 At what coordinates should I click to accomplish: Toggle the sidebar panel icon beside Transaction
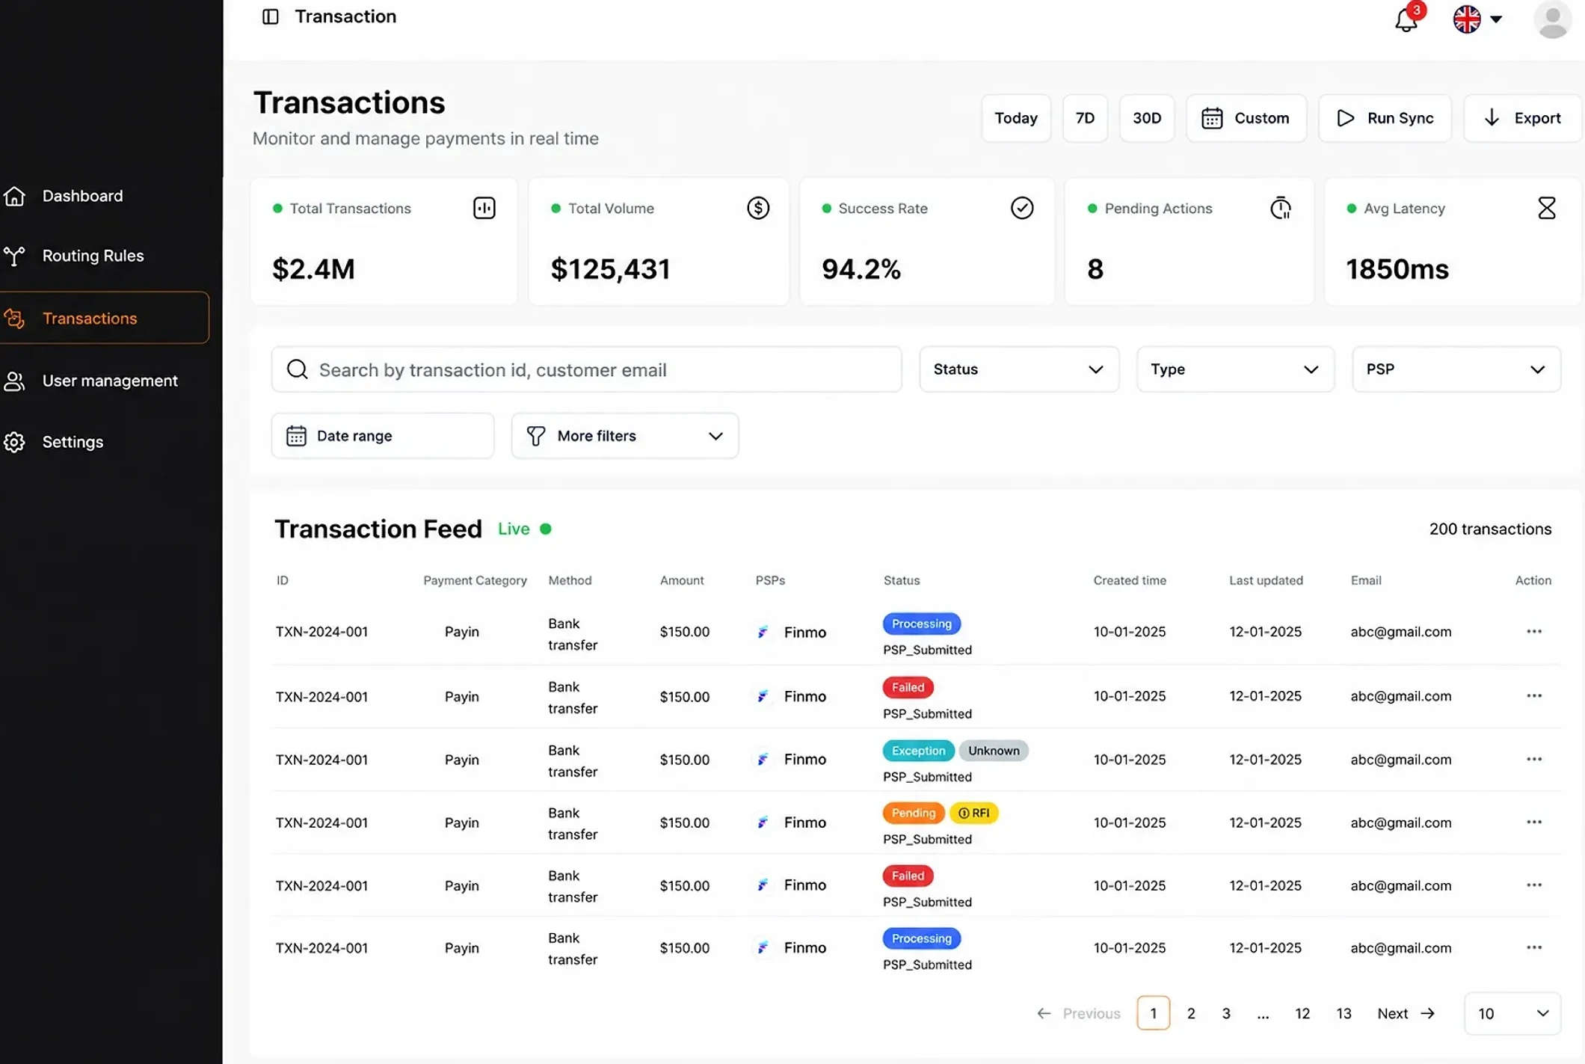(x=271, y=16)
